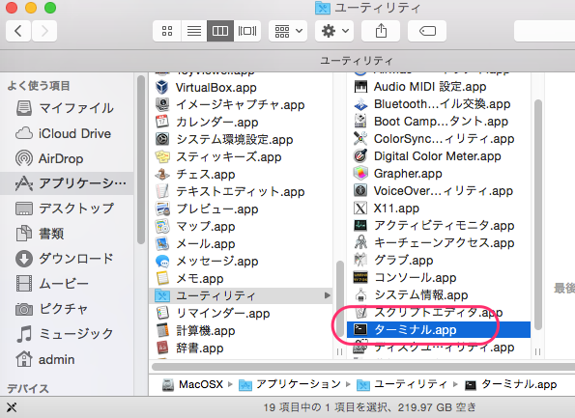This screenshot has height=418, width=575.
Task: Switch to list view
Action: [x=194, y=31]
